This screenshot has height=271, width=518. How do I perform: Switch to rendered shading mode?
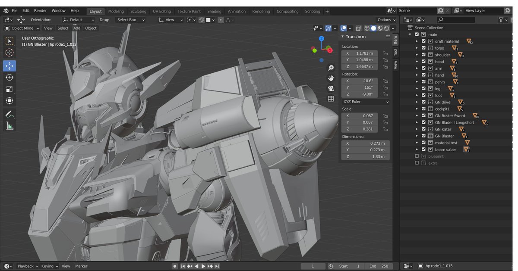point(386,28)
